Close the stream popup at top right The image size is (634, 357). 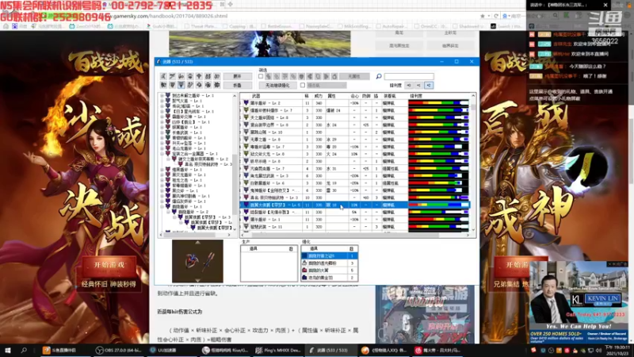click(605, 5)
